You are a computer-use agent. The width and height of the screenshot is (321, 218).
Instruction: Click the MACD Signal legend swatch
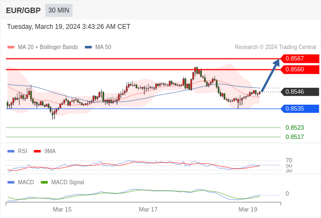click(x=44, y=183)
